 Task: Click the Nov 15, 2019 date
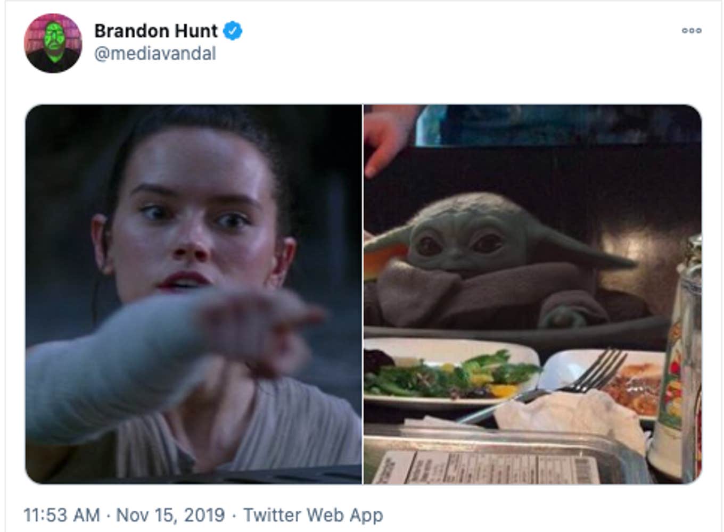(x=170, y=515)
